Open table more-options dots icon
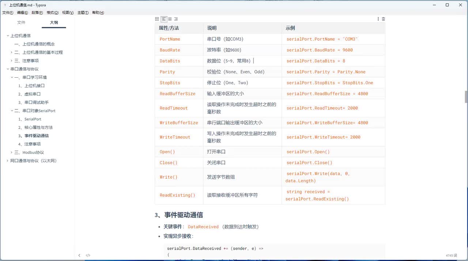 click(x=378, y=19)
